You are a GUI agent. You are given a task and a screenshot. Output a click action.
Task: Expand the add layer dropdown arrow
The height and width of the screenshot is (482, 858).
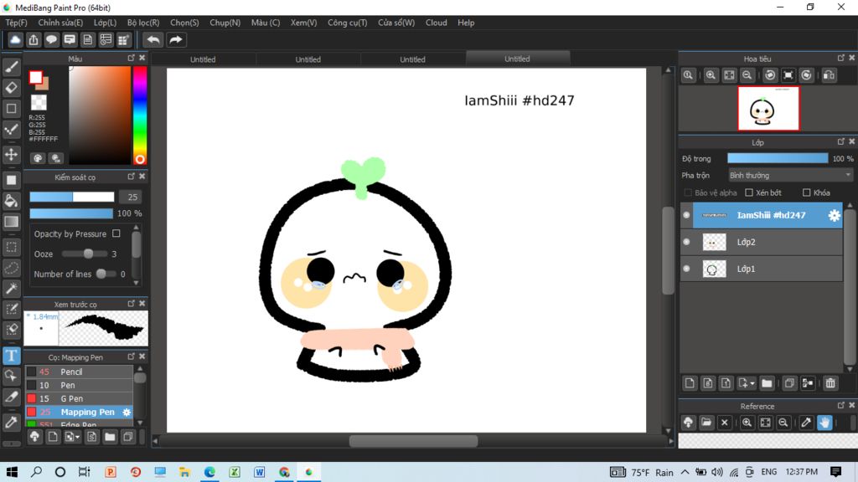click(x=752, y=383)
